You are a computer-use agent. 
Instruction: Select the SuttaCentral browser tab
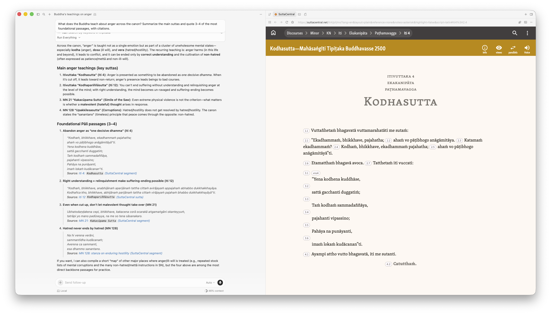(x=284, y=14)
